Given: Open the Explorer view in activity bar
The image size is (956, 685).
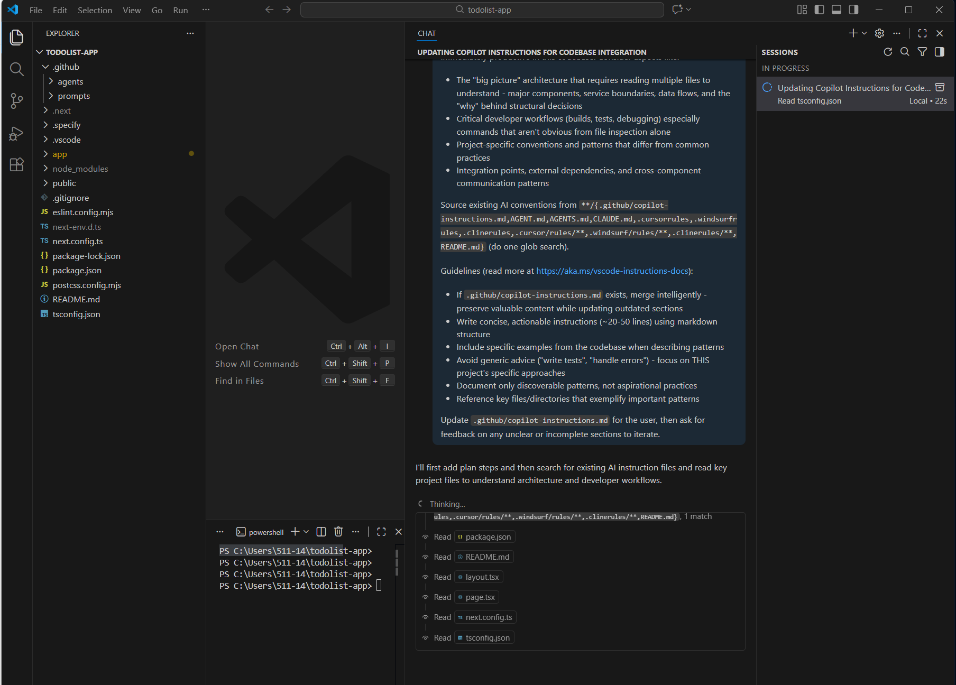Looking at the screenshot, I should coord(16,37).
